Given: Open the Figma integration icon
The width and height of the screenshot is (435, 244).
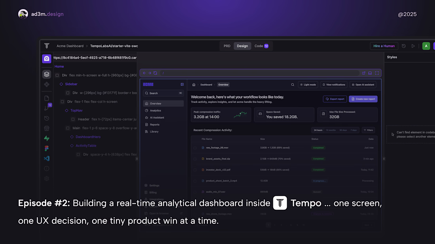Looking at the screenshot, I should (x=47, y=148).
